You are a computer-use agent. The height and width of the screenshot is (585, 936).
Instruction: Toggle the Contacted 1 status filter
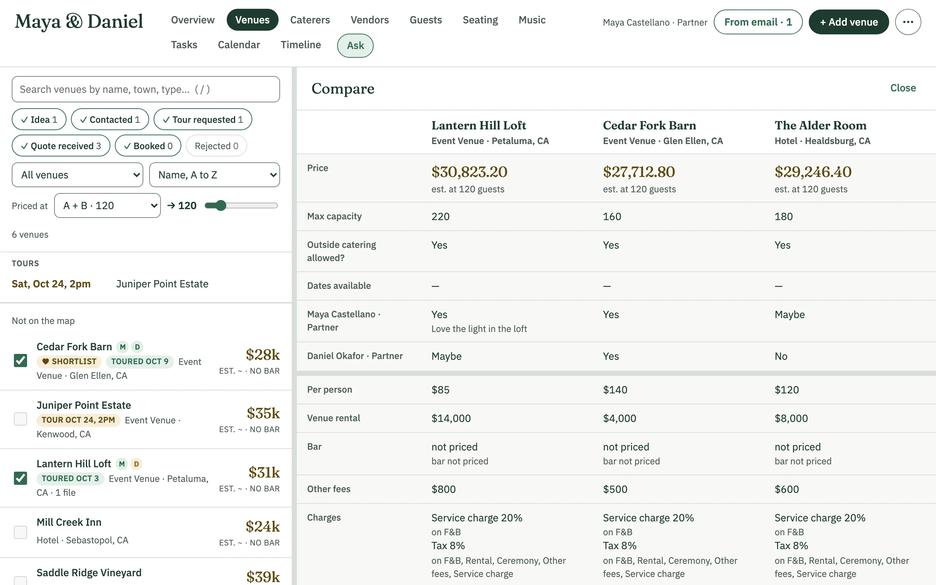(110, 120)
